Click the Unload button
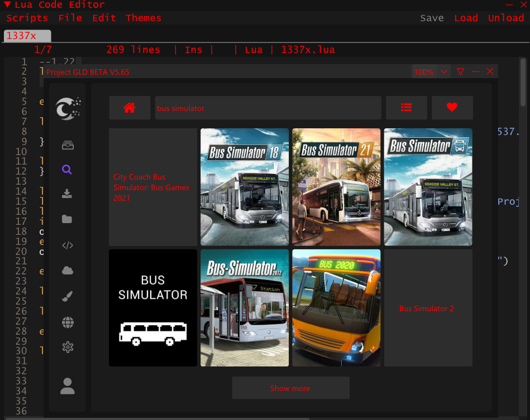The height and width of the screenshot is (420, 530). pos(505,18)
